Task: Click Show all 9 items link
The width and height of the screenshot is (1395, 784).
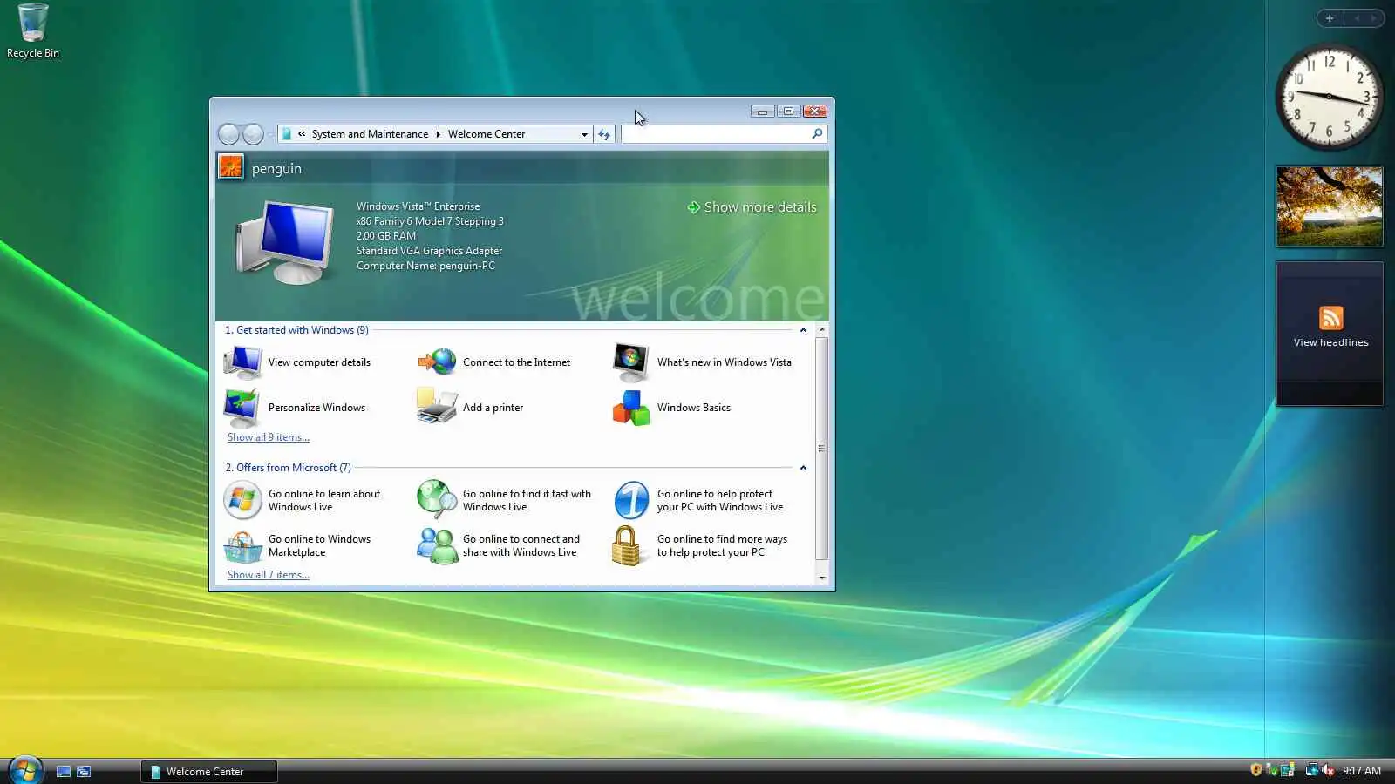Action: pos(269,437)
